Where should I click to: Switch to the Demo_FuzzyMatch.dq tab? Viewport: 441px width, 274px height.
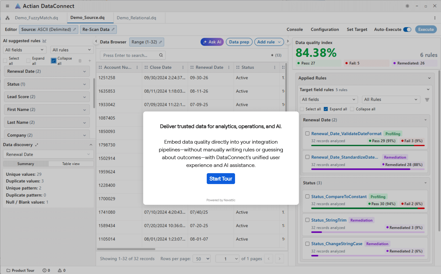36,18
